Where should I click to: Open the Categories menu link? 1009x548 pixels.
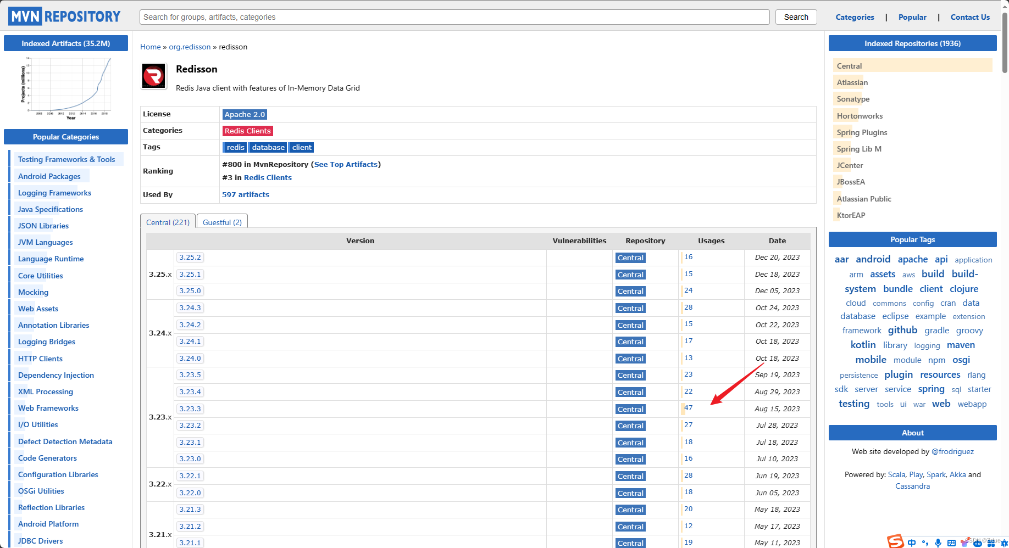pos(855,17)
